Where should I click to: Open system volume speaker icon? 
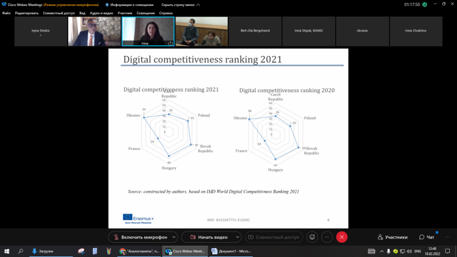point(409,251)
